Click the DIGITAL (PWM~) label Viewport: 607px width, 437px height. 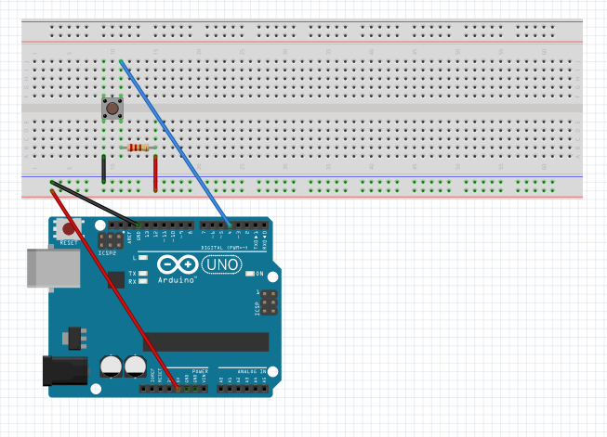coord(224,248)
